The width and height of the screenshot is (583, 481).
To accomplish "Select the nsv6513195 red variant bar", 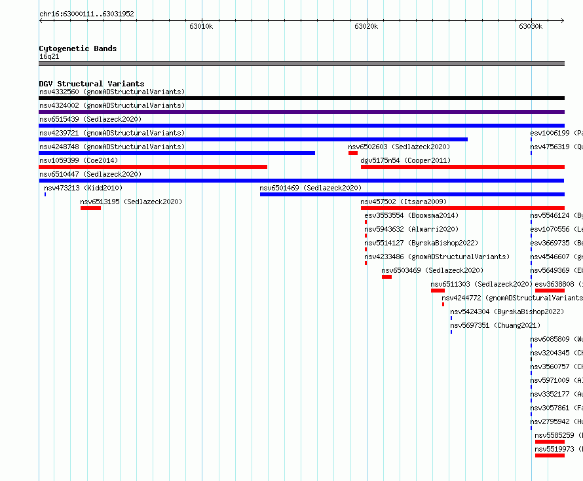I will (x=90, y=208).
